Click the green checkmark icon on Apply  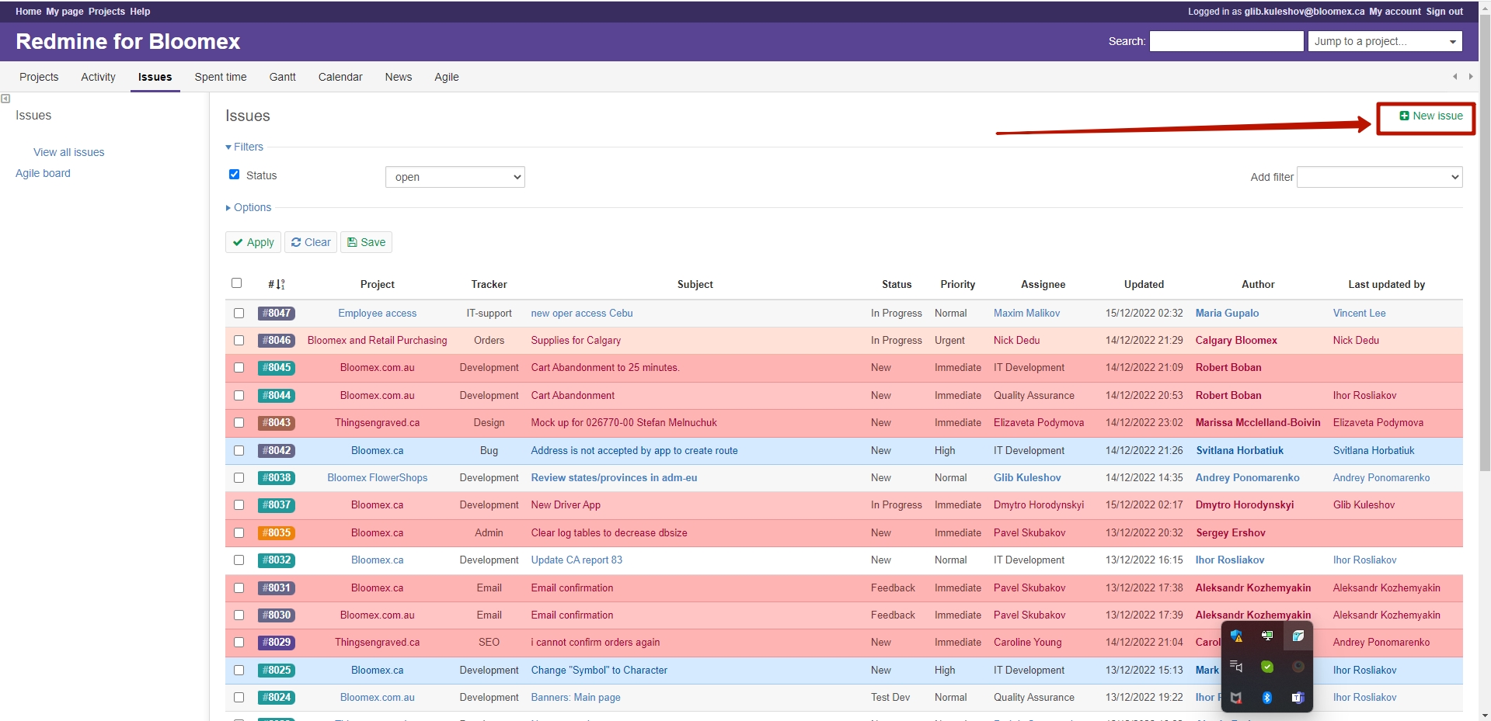[x=238, y=242]
